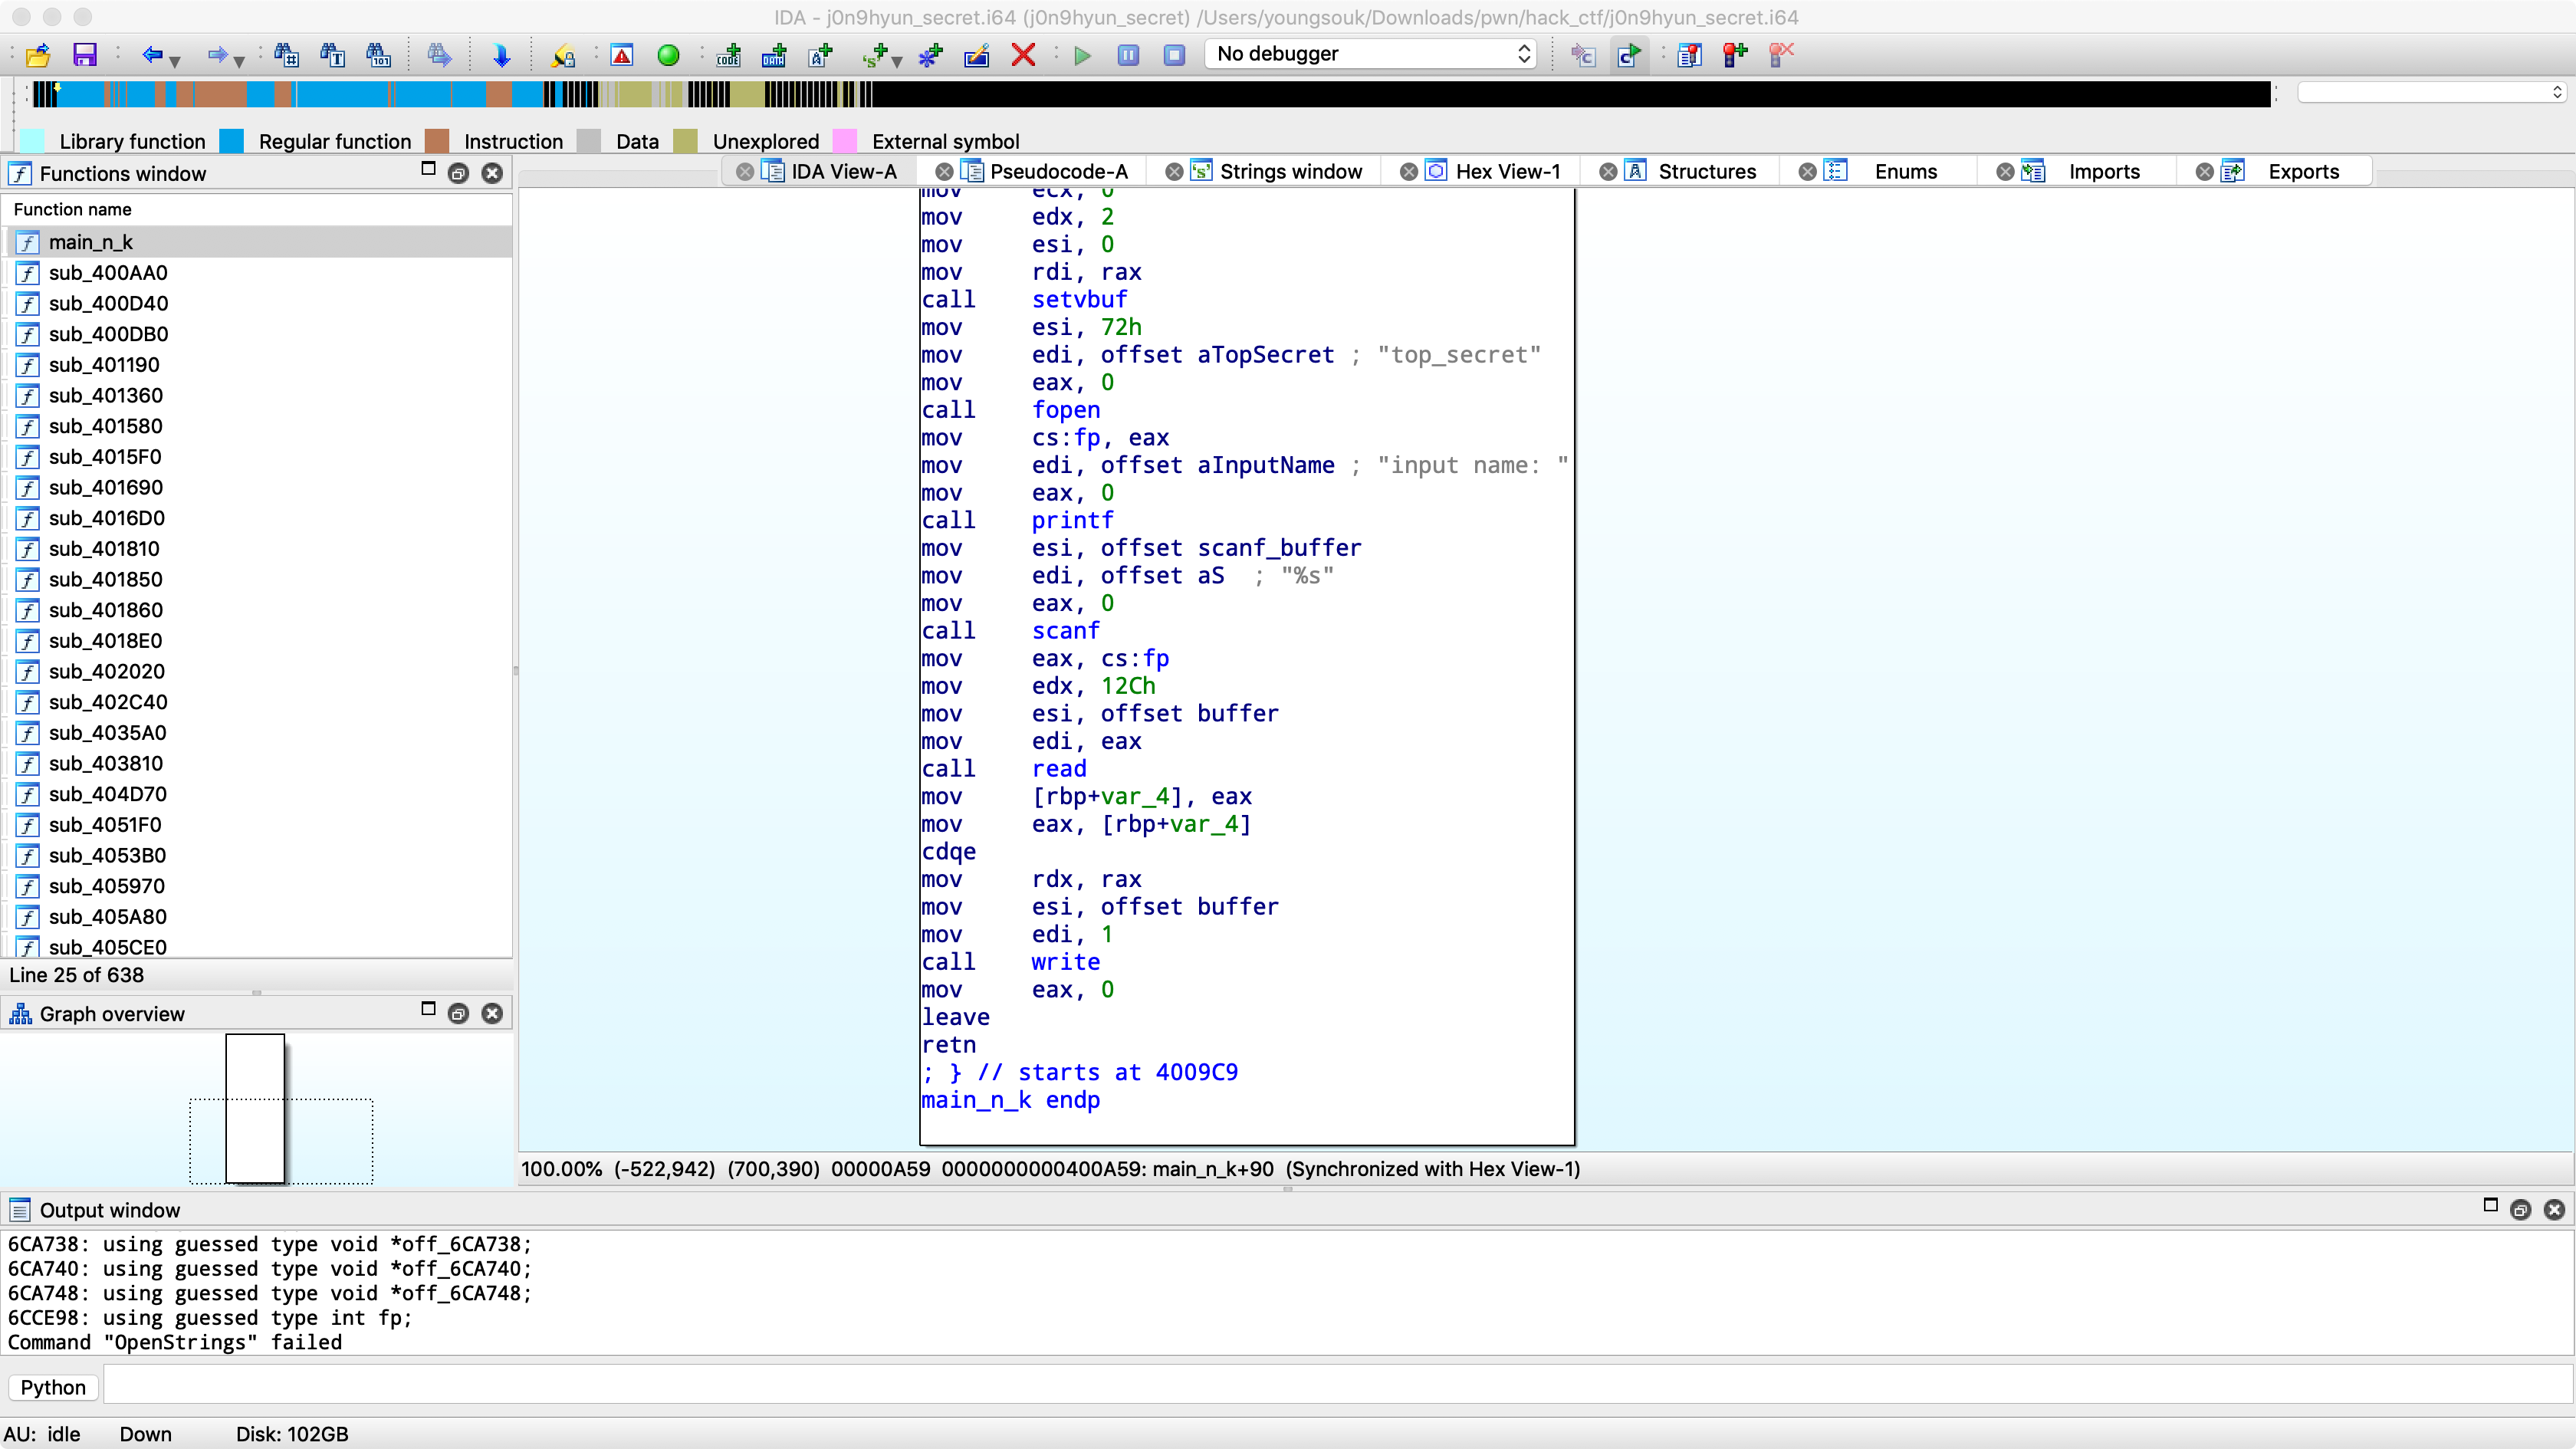Click the blue Regular function legend swatch
The width and height of the screenshot is (2576, 1449).
pyautogui.click(x=231, y=141)
